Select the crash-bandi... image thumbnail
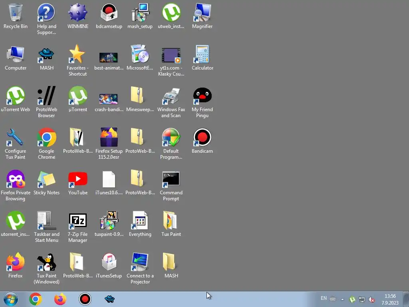Image resolution: width=409 pixels, height=307 pixels. (109, 99)
